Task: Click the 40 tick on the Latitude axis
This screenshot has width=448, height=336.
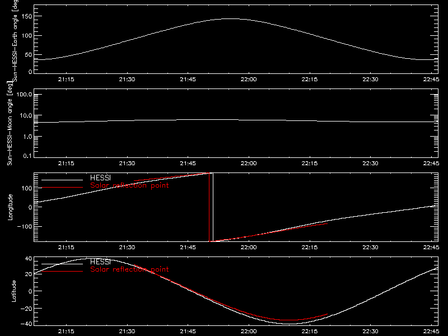Action: [x=29, y=259]
